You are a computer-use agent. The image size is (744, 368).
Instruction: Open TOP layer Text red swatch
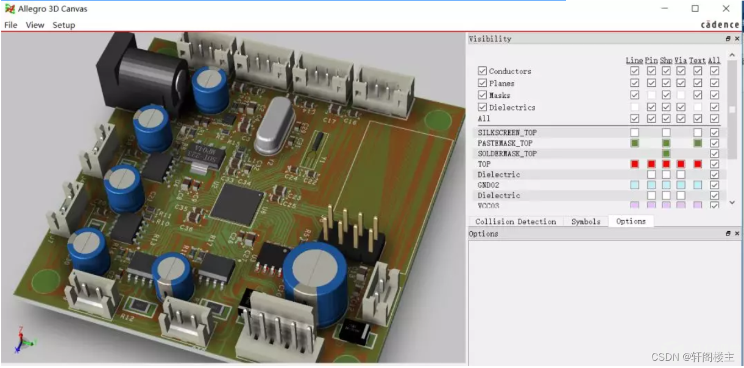pyautogui.click(x=698, y=164)
